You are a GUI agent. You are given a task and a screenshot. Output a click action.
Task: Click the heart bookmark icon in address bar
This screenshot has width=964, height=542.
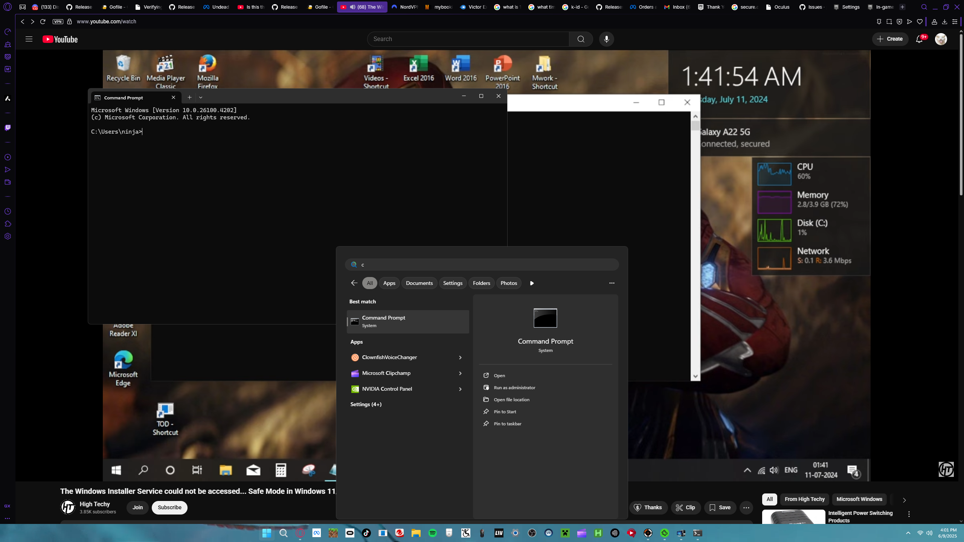[920, 21]
